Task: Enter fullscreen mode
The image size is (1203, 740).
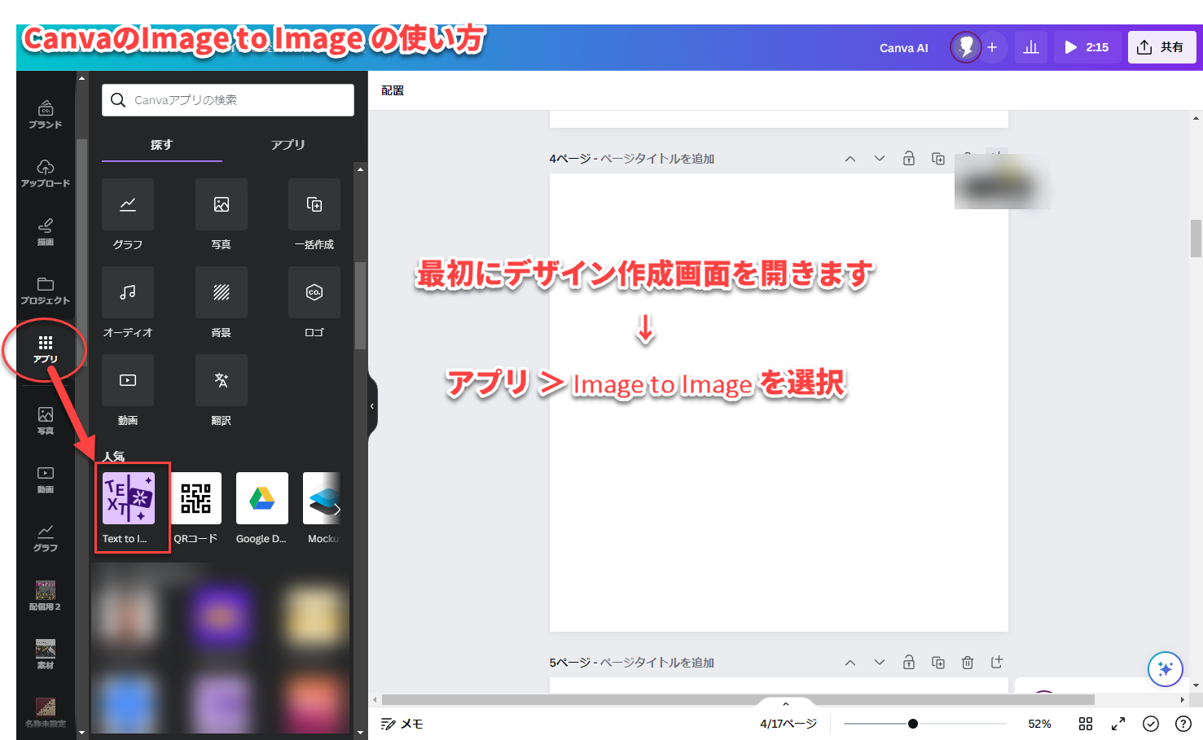Action: pos(1118,724)
